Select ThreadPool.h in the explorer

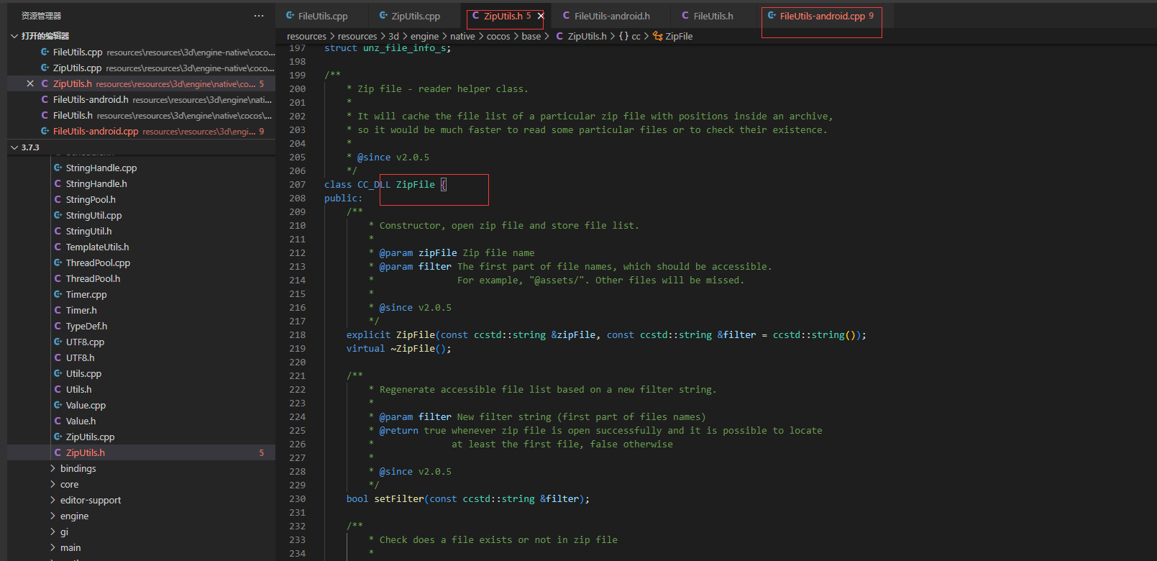(93, 279)
